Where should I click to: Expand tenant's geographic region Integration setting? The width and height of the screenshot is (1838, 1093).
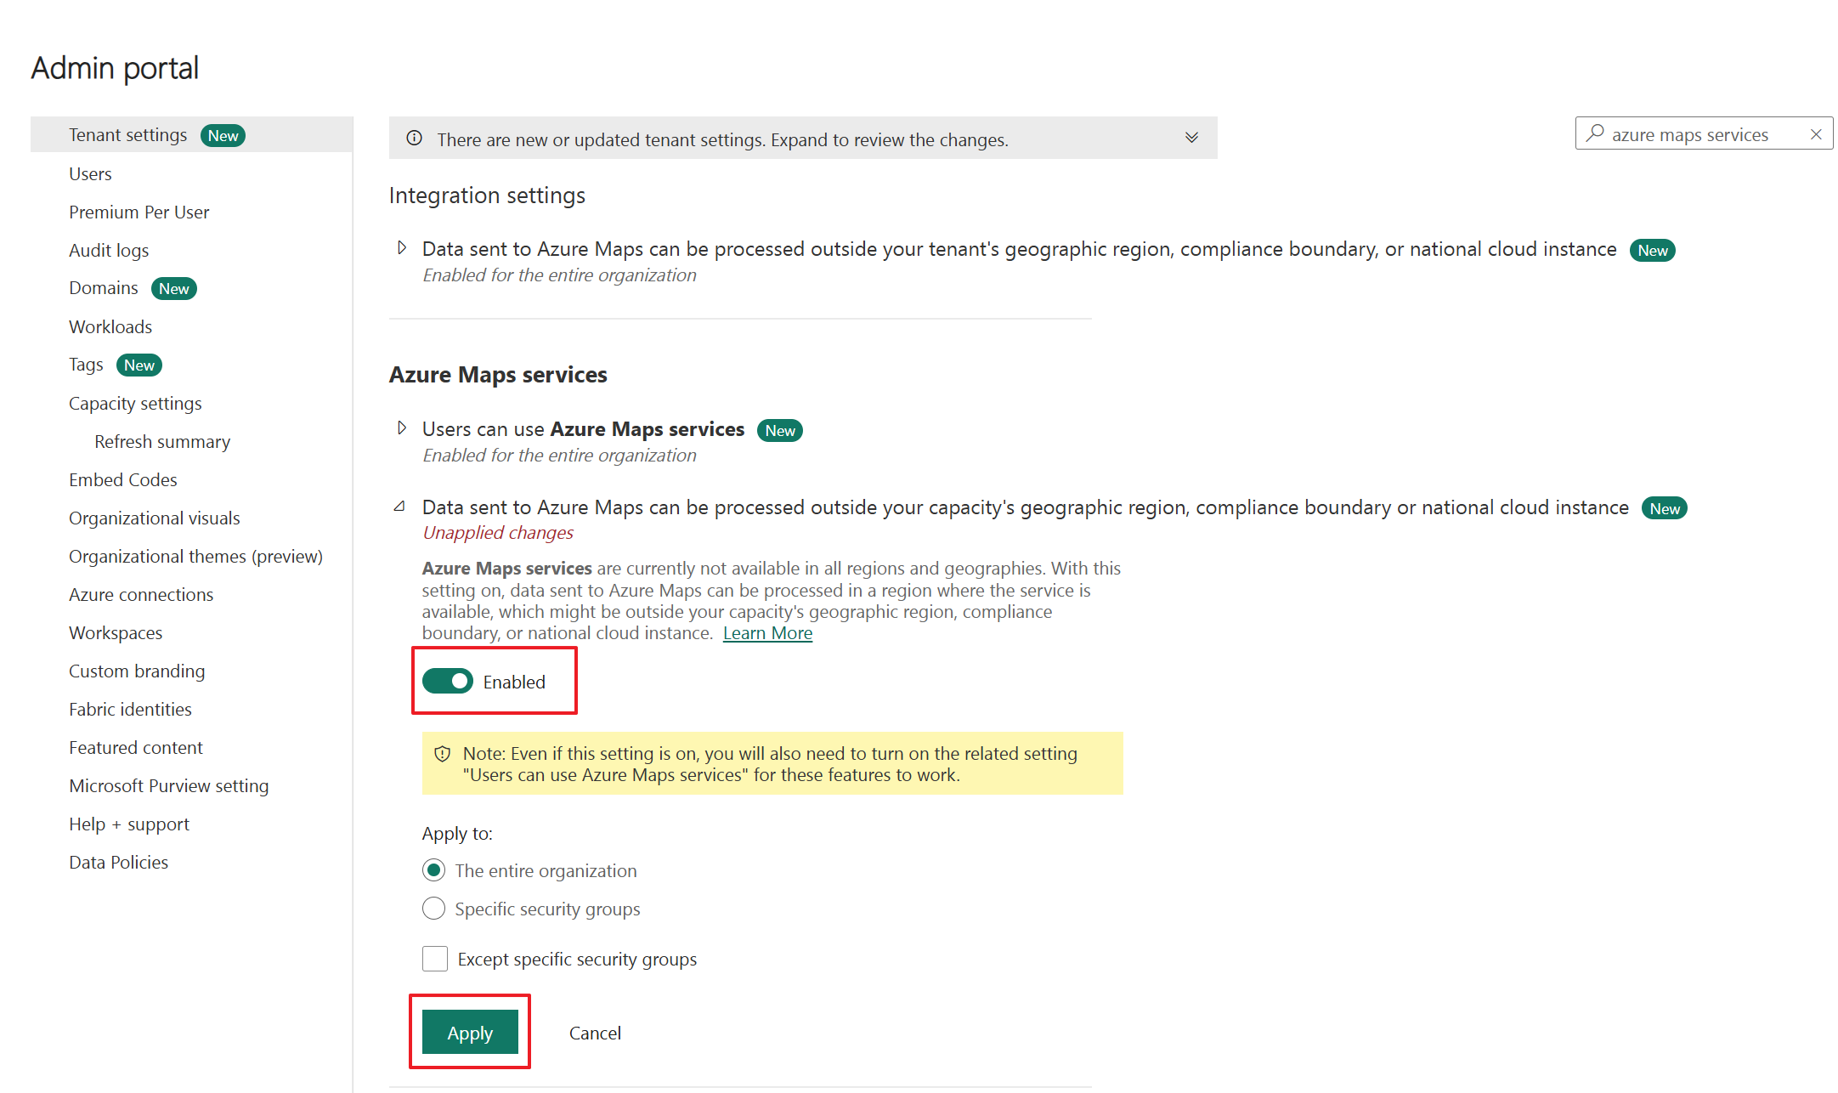click(x=402, y=248)
